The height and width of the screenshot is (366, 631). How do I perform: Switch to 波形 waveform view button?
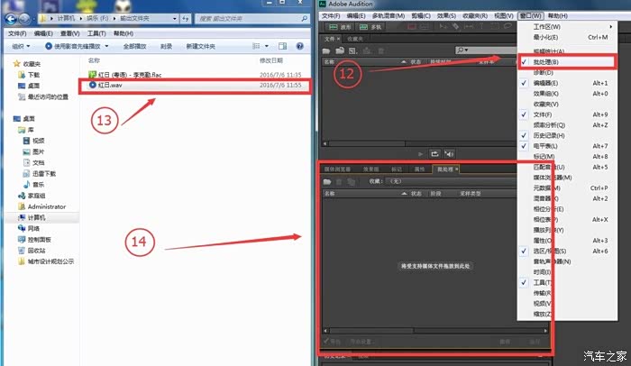(x=340, y=27)
